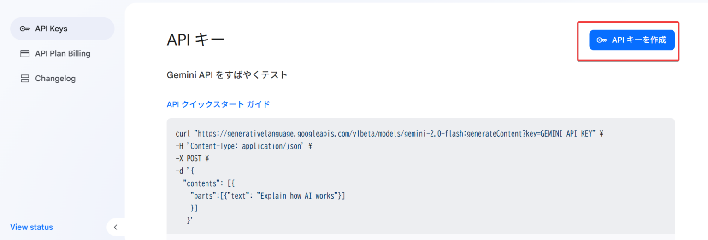The height and width of the screenshot is (240, 708).
Task: Click the "Explain how AI works" text
Action: point(298,196)
